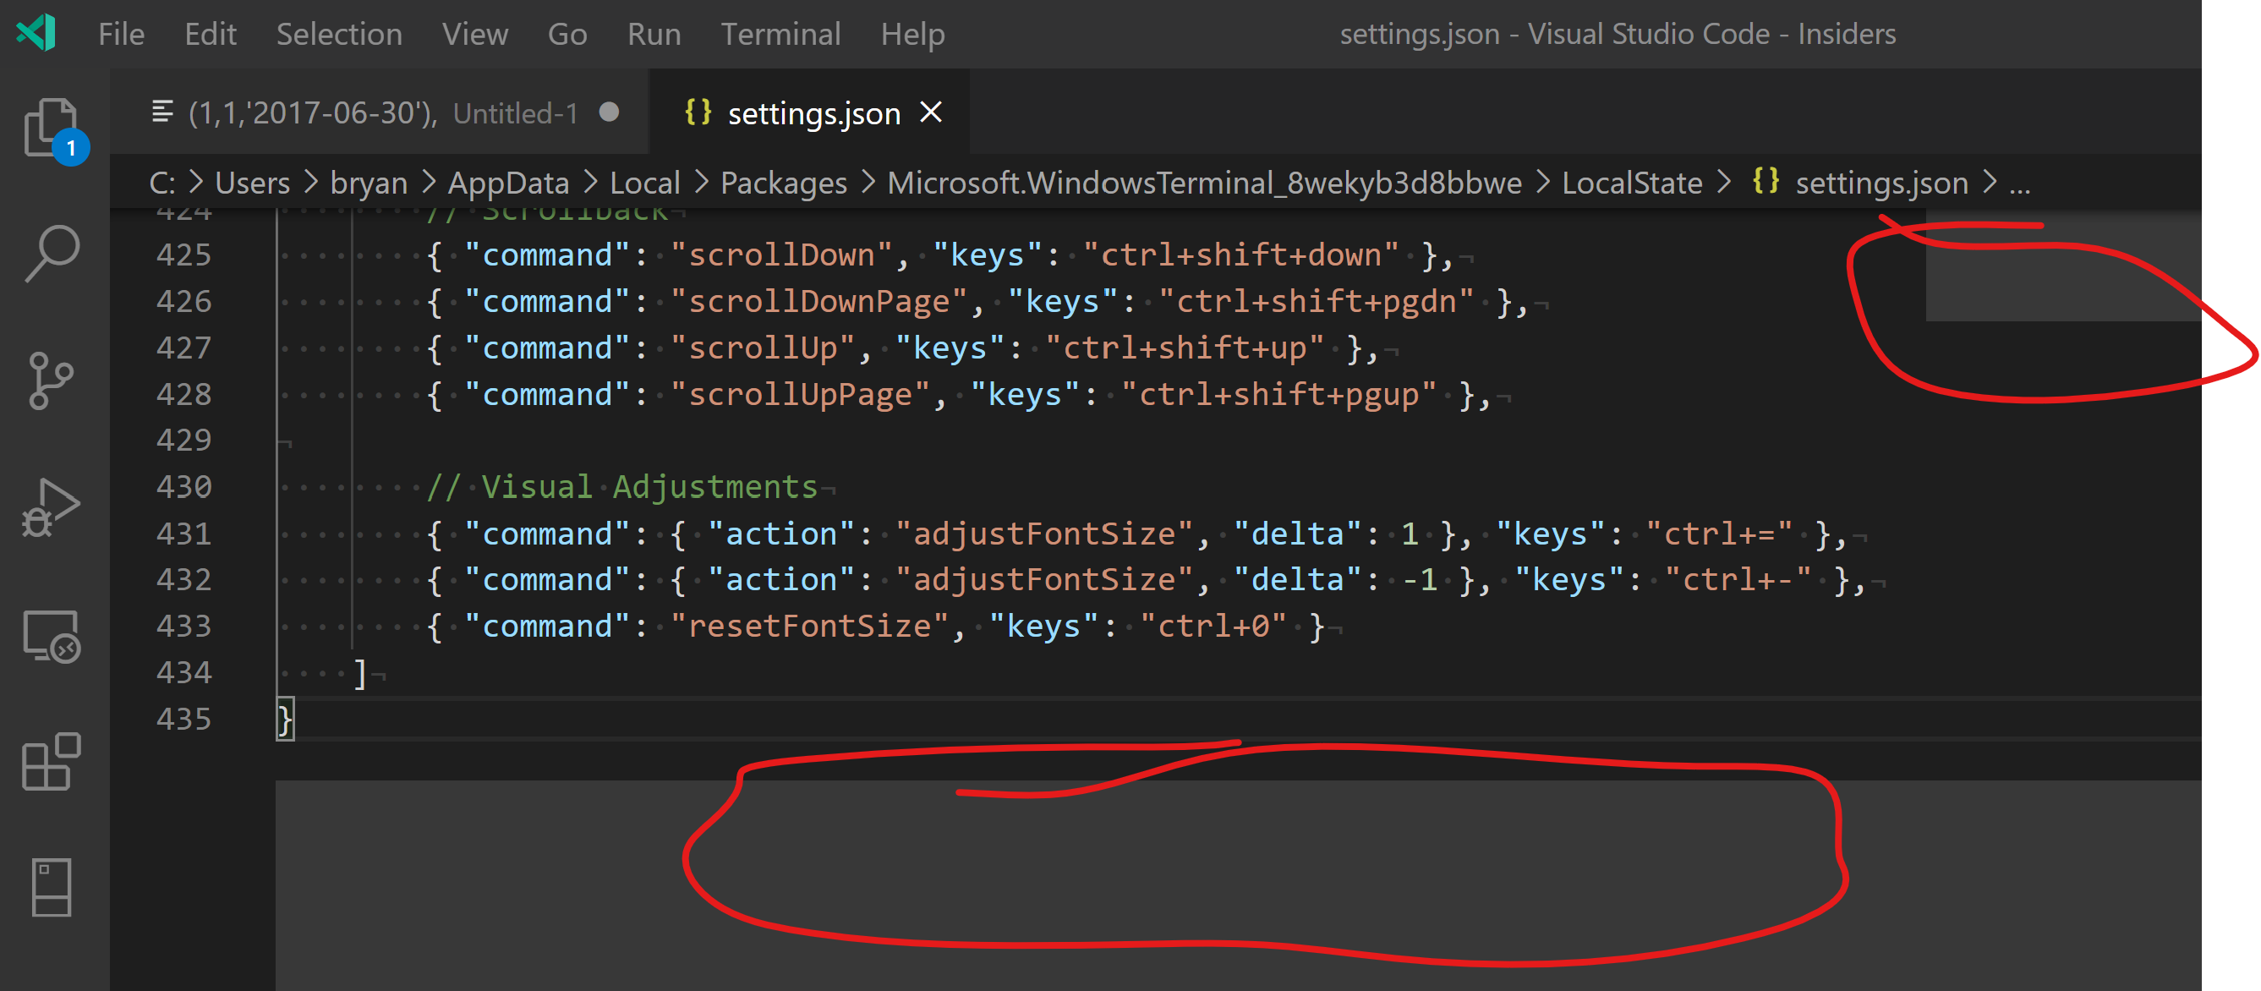
Task: Open the Selection menu
Action: tap(339, 34)
